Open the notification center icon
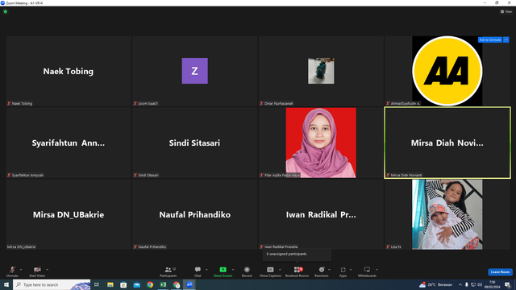The image size is (516, 290). [x=508, y=284]
